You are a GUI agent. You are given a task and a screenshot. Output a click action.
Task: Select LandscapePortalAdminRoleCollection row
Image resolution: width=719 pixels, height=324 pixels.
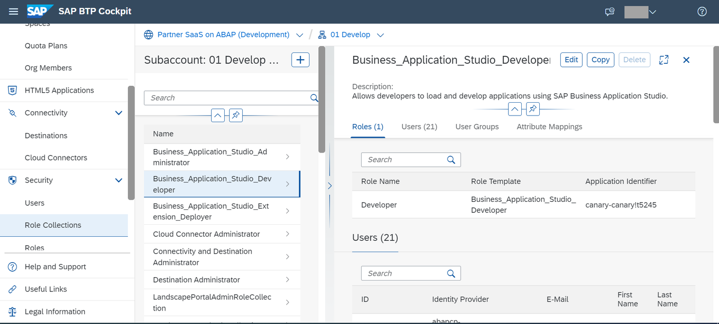pos(222,303)
